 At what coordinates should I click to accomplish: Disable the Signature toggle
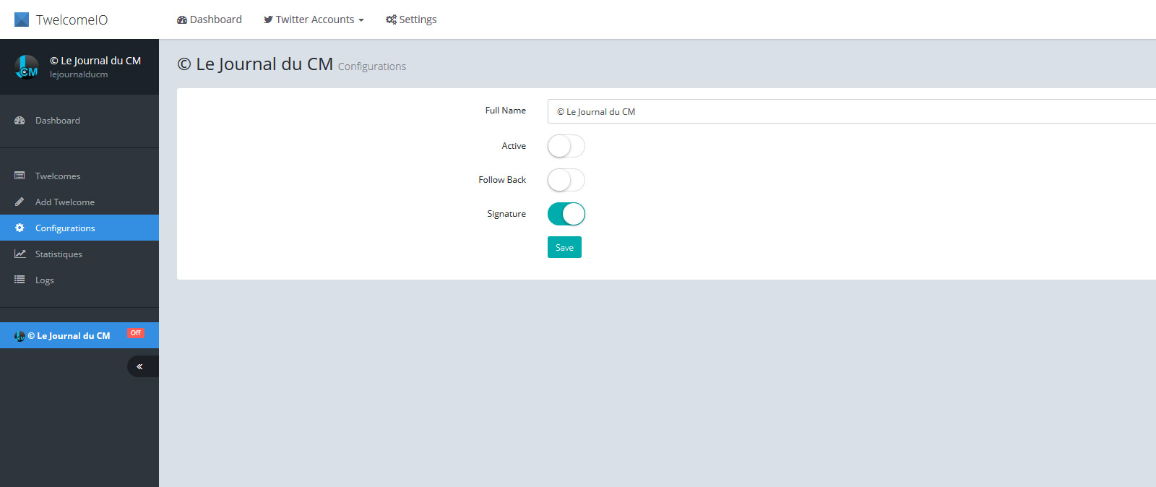[566, 214]
